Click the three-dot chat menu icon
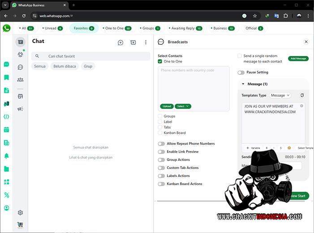314x233 pixels. click(x=146, y=43)
